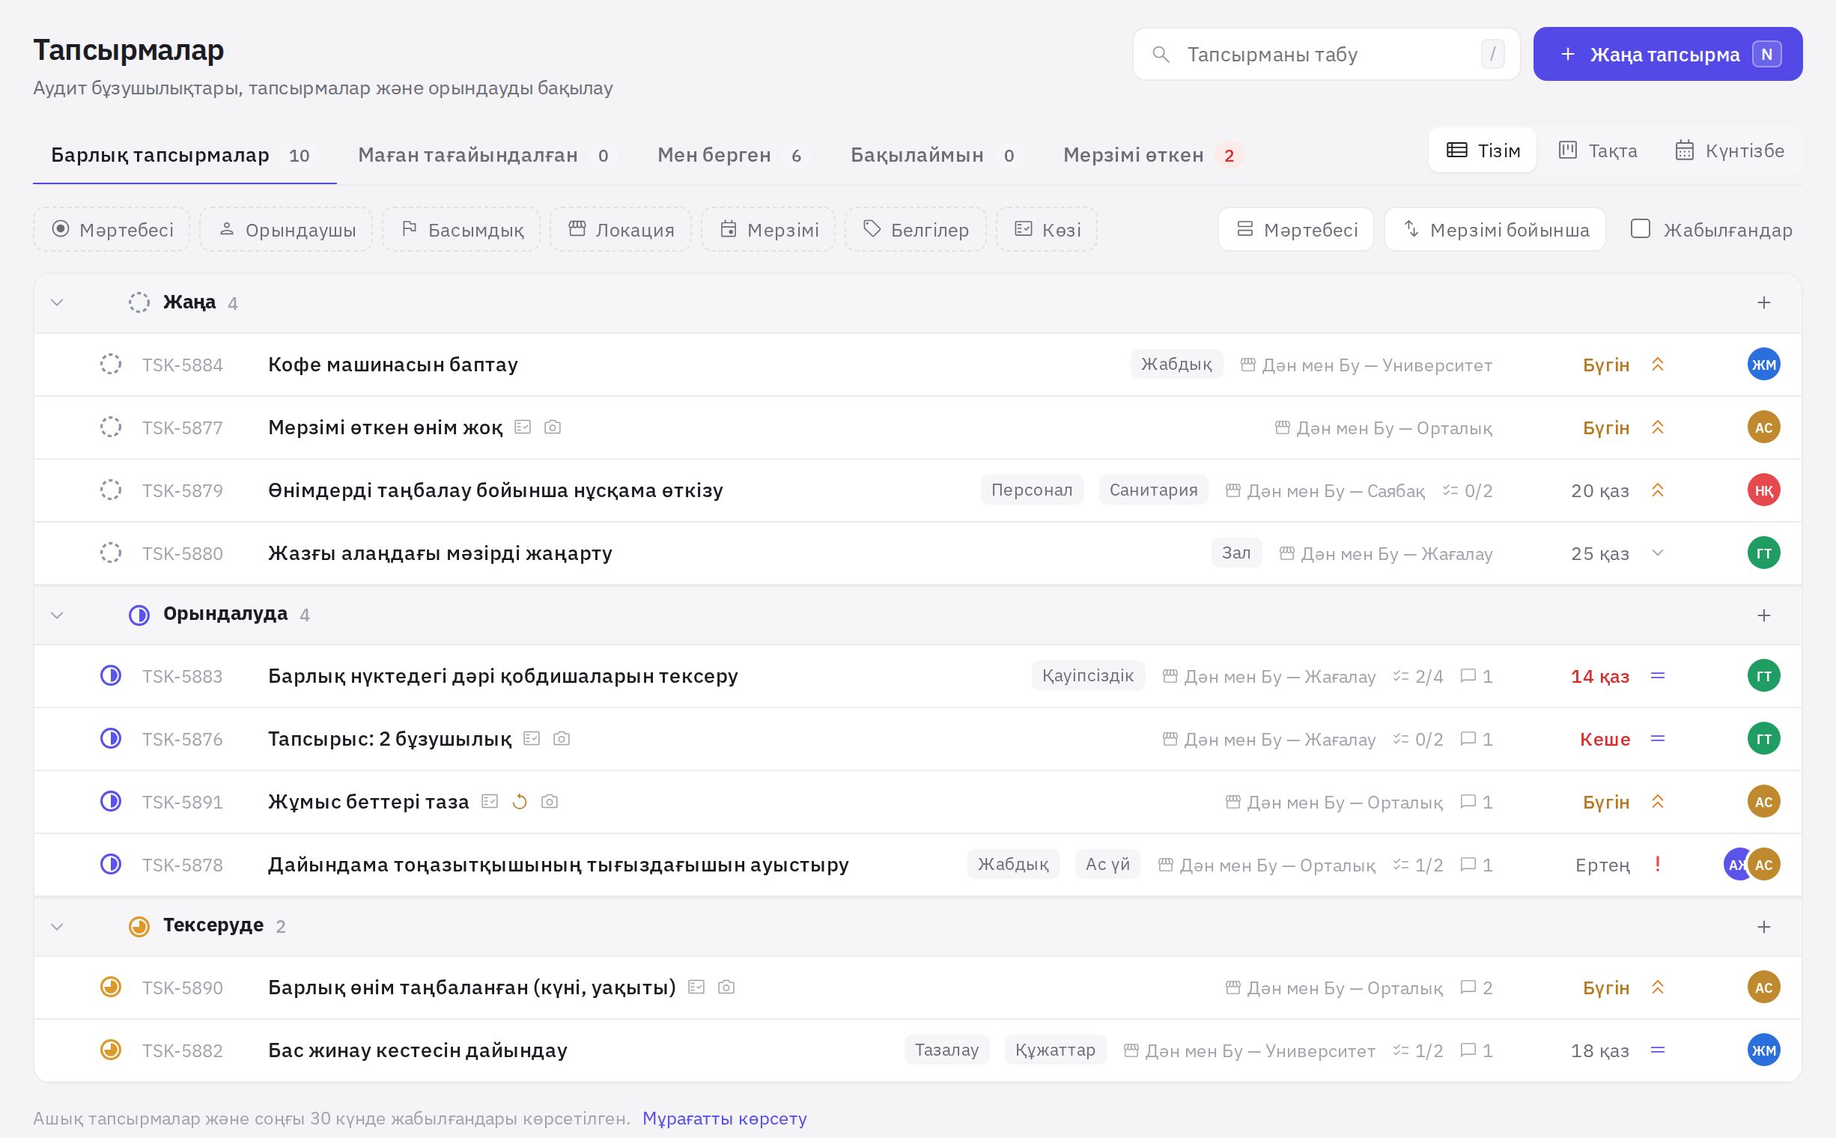Click Ас үй tag on TSK-5878
The width and height of the screenshot is (1836, 1138).
[1107, 864]
